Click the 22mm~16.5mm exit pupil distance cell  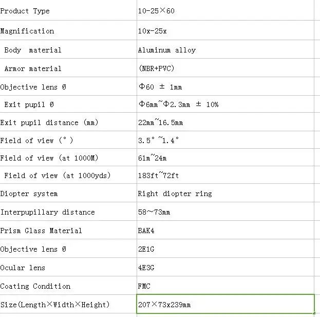(225, 121)
